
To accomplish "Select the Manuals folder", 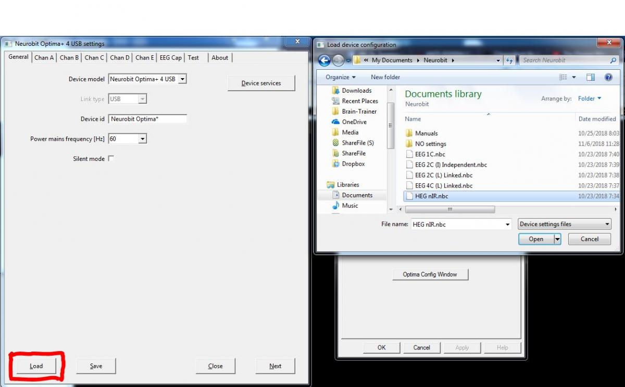I will tap(426, 133).
